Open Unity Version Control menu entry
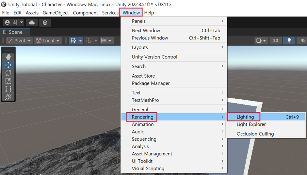307x175 pixels. [x=174, y=57]
